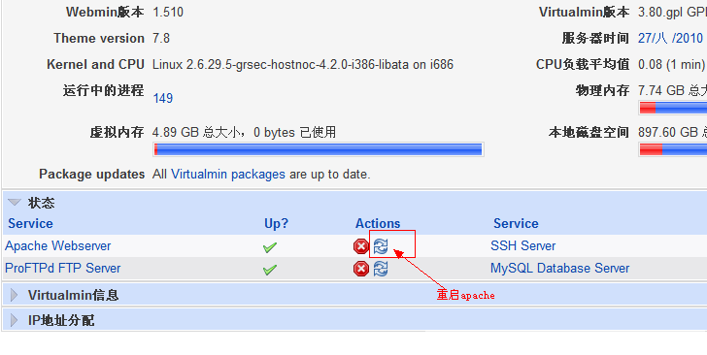
Task: Click the local disk space bar
Action: click(x=673, y=149)
